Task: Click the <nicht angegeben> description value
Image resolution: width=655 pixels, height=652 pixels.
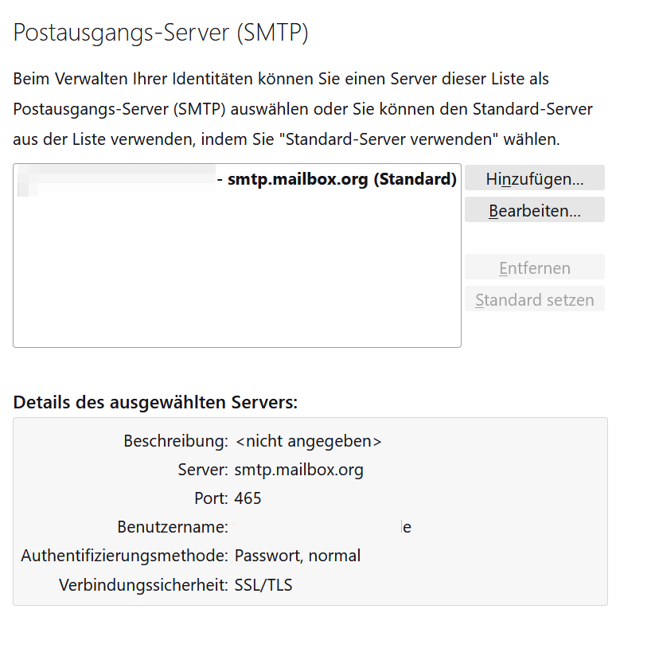Action: coord(308,441)
